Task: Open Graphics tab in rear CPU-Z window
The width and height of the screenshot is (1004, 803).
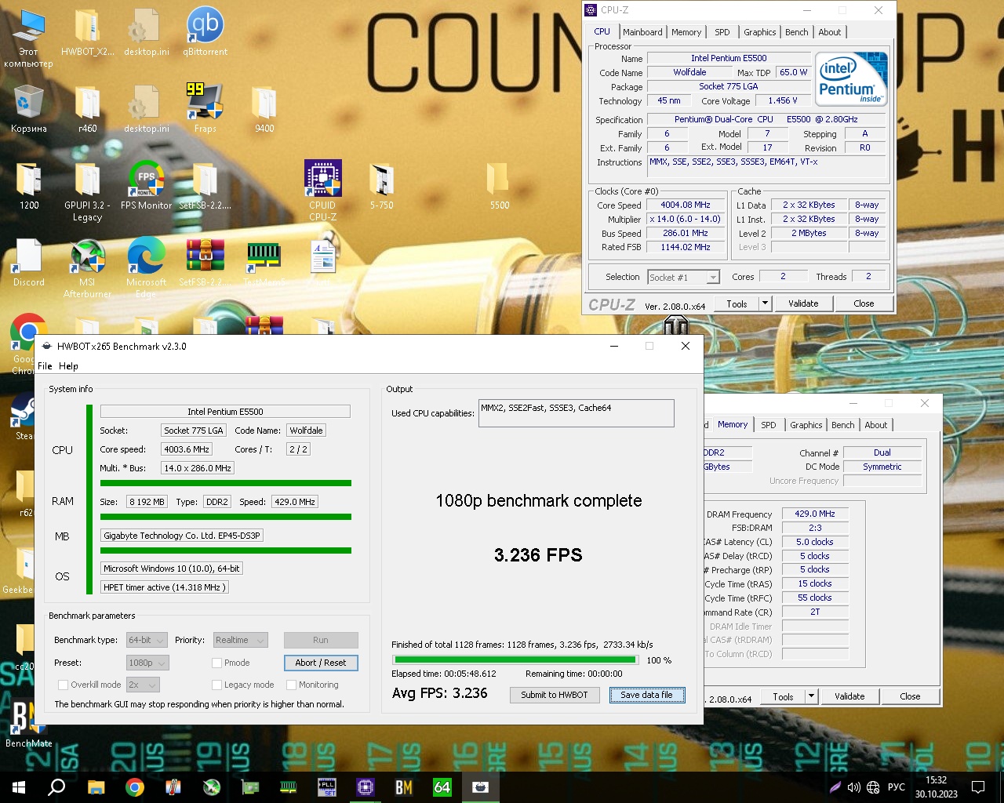Action: pos(806,425)
